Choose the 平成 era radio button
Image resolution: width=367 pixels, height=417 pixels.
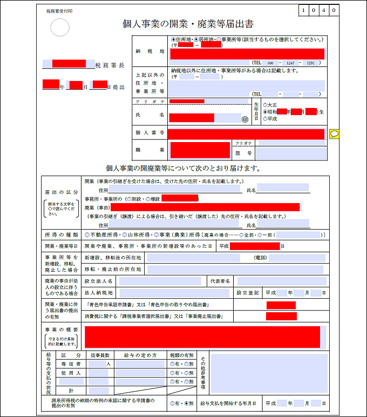(x=265, y=119)
